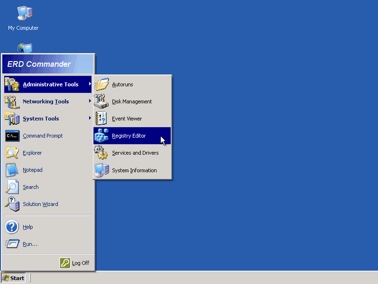
Task: Click the Explorer folder magnifier icon
Action: 12,153
